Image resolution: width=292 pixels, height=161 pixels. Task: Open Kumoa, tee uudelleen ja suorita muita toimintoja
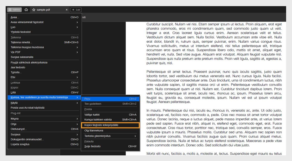[x=44, y=97]
